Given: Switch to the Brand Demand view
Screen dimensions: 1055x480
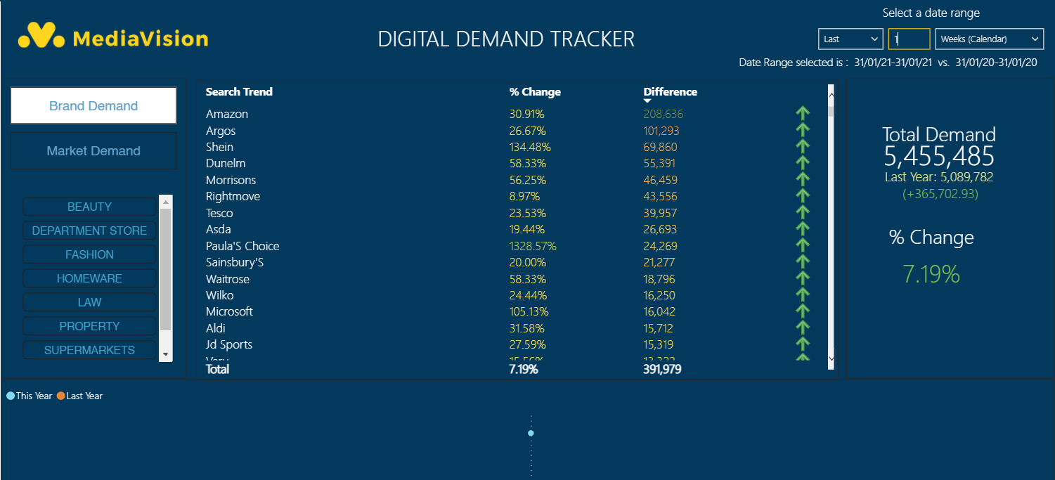Looking at the screenshot, I should point(93,106).
